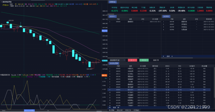
Task: Click the 9.50% volatility value
Action: point(172,11)
